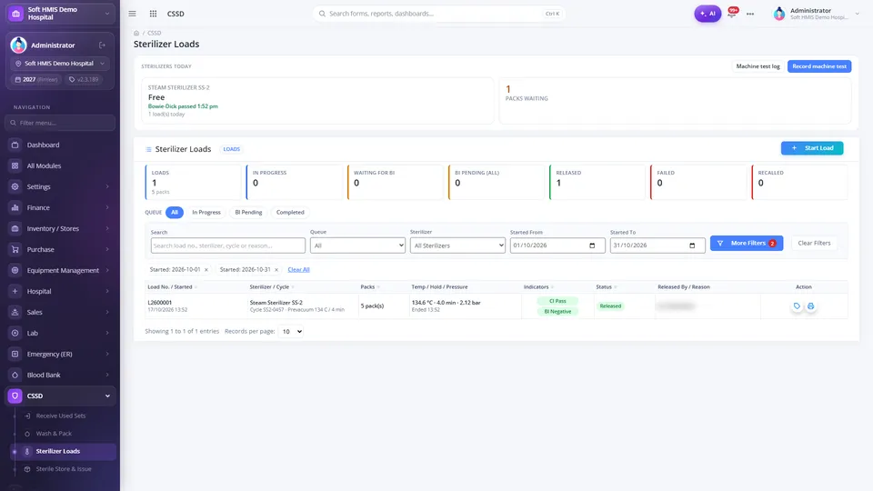Expand the Equipment Management menu

60,270
